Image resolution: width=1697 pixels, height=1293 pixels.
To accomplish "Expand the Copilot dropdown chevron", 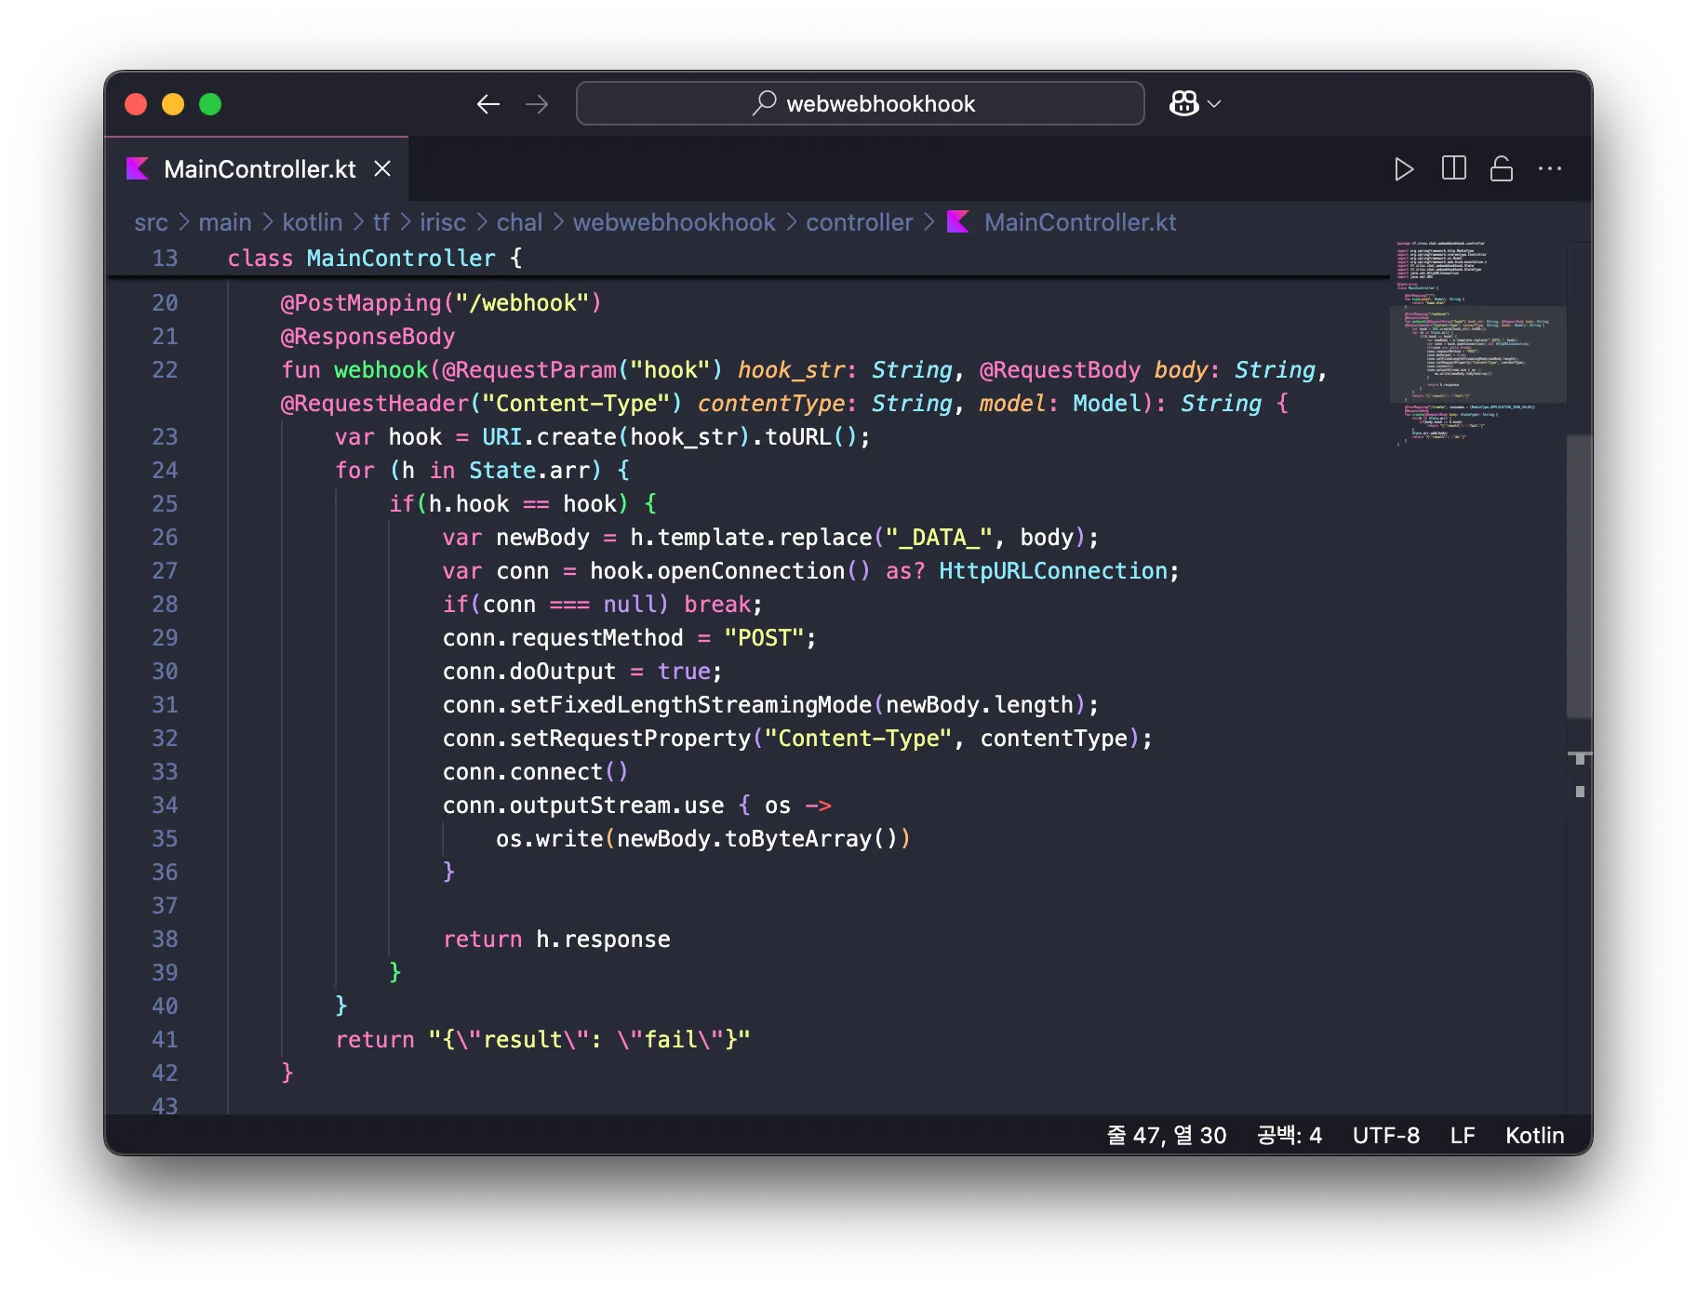I will pos(1214,104).
